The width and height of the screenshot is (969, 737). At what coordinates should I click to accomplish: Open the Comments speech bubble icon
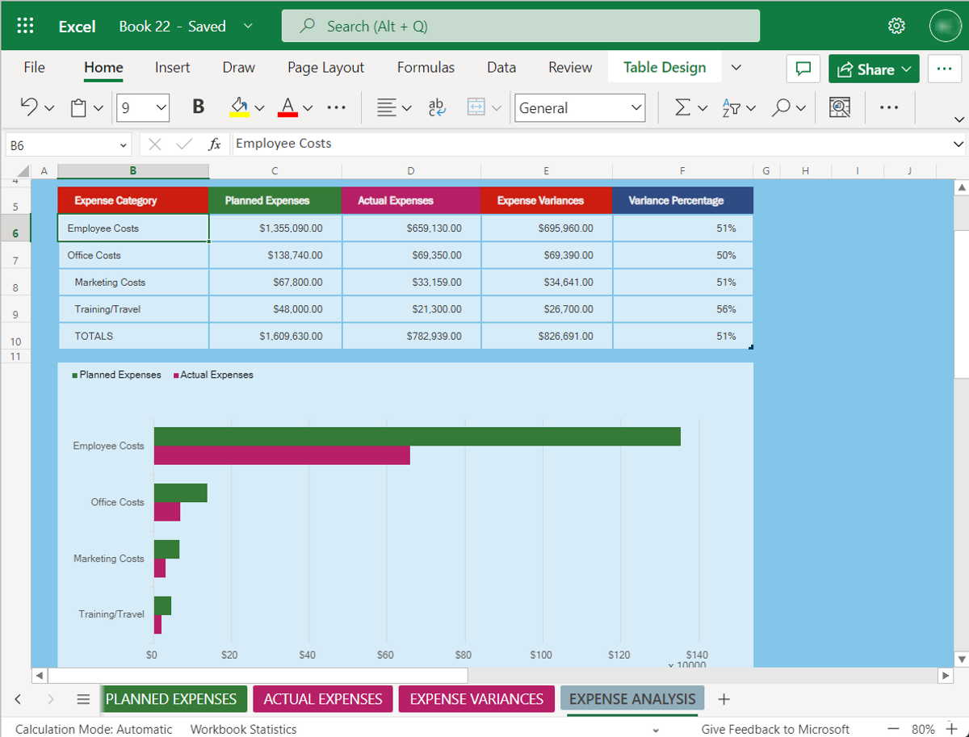(x=803, y=69)
